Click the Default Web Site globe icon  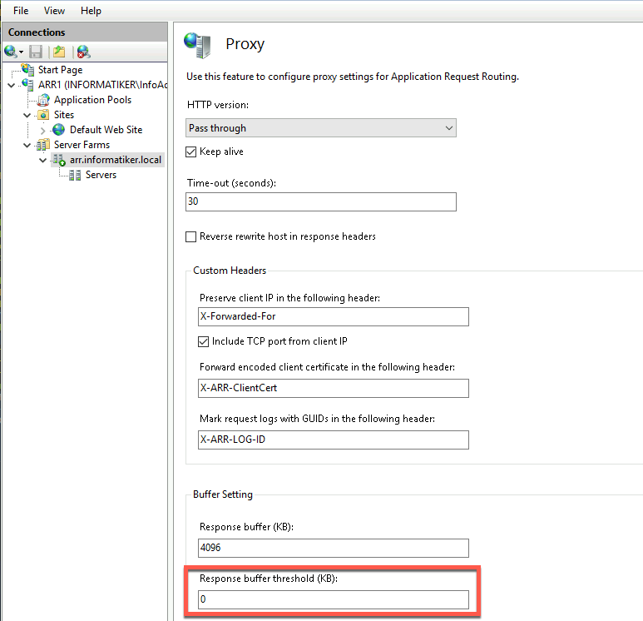pos(58,130)
